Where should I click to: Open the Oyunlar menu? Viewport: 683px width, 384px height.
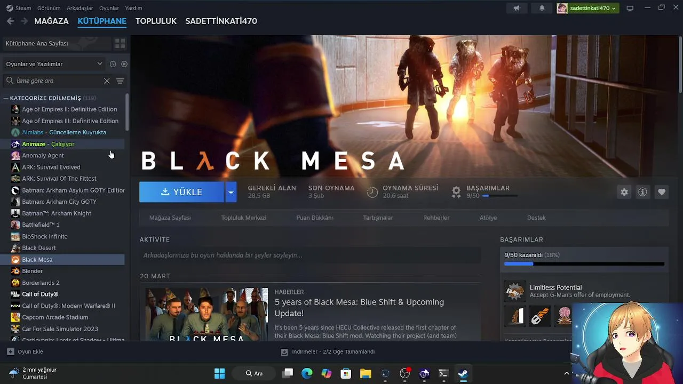point(109,8)
